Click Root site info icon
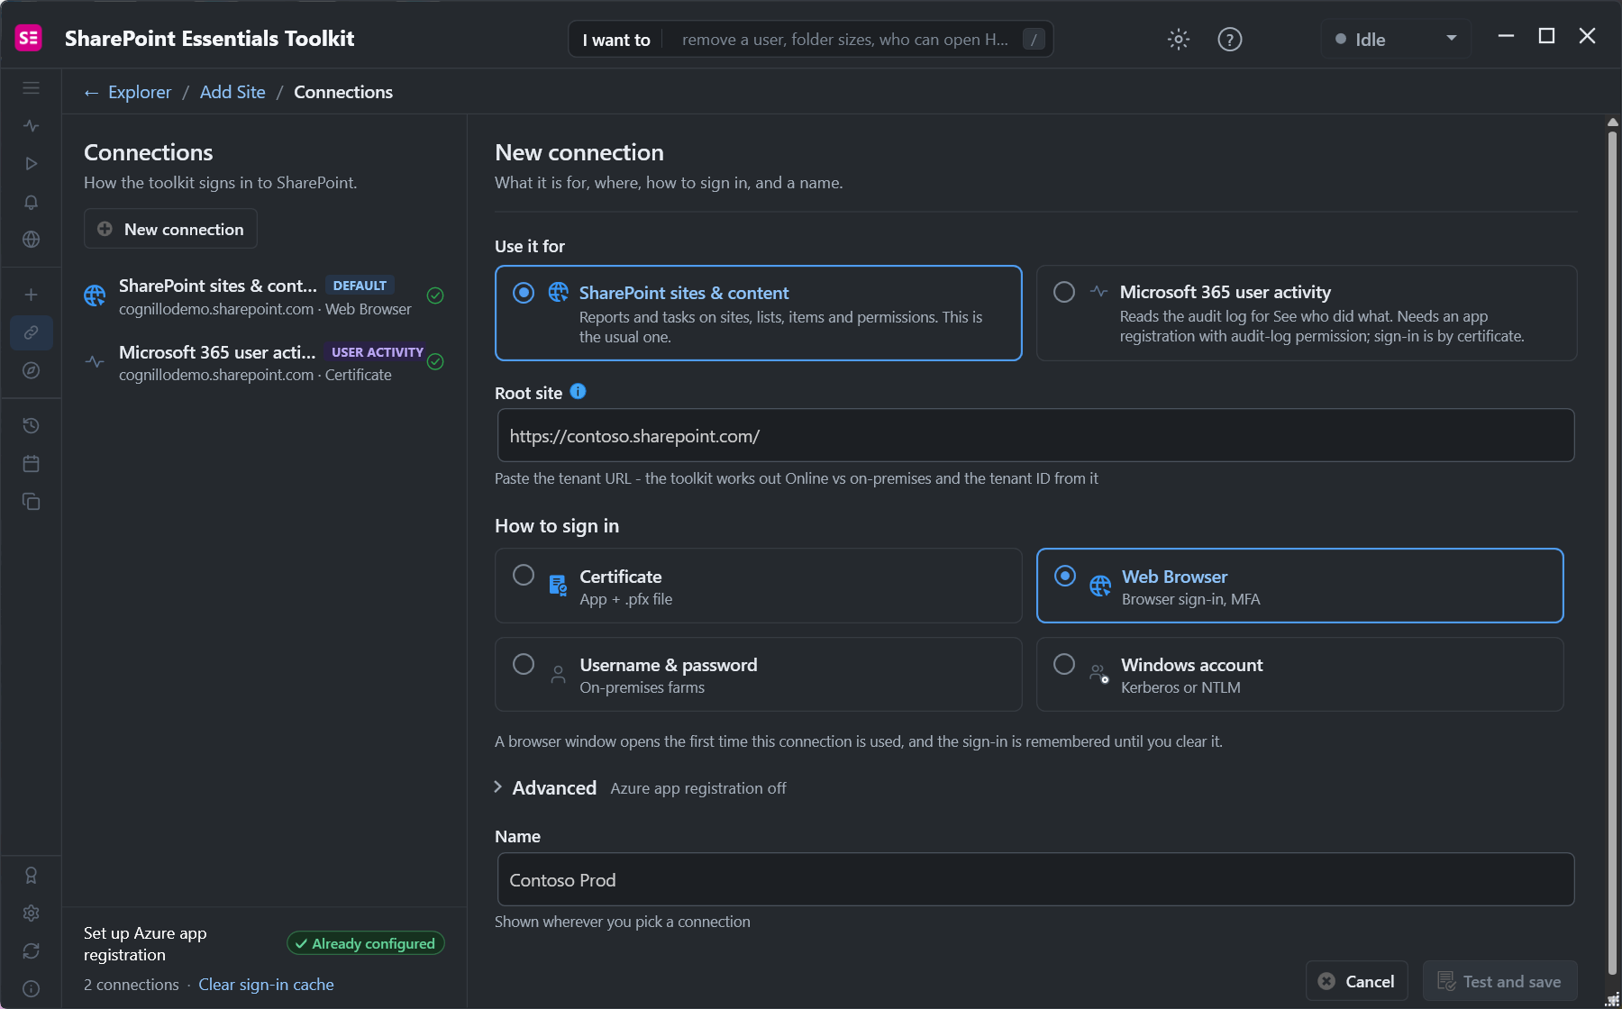Viewport: 1622px width, 1009px height. click(x=578, y=391)
